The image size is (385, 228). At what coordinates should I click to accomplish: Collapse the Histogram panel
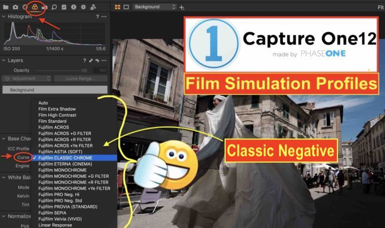click(x=3, y=17)
